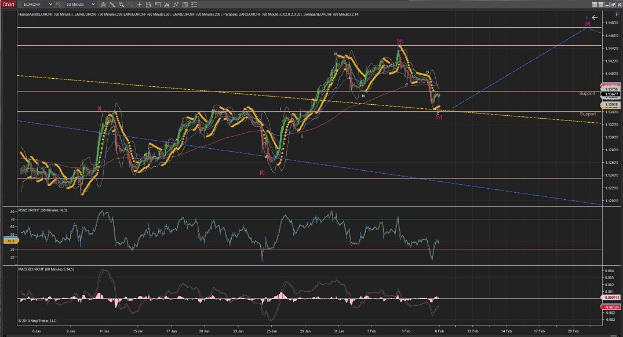Click the first gray link button in title bar

click(595, 5)
